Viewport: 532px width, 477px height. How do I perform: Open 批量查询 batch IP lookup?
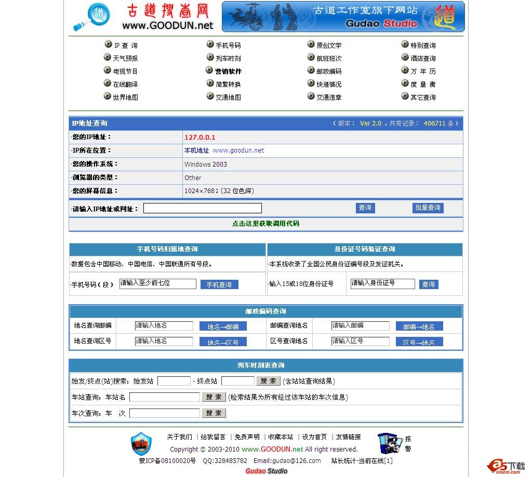[428, 207]
